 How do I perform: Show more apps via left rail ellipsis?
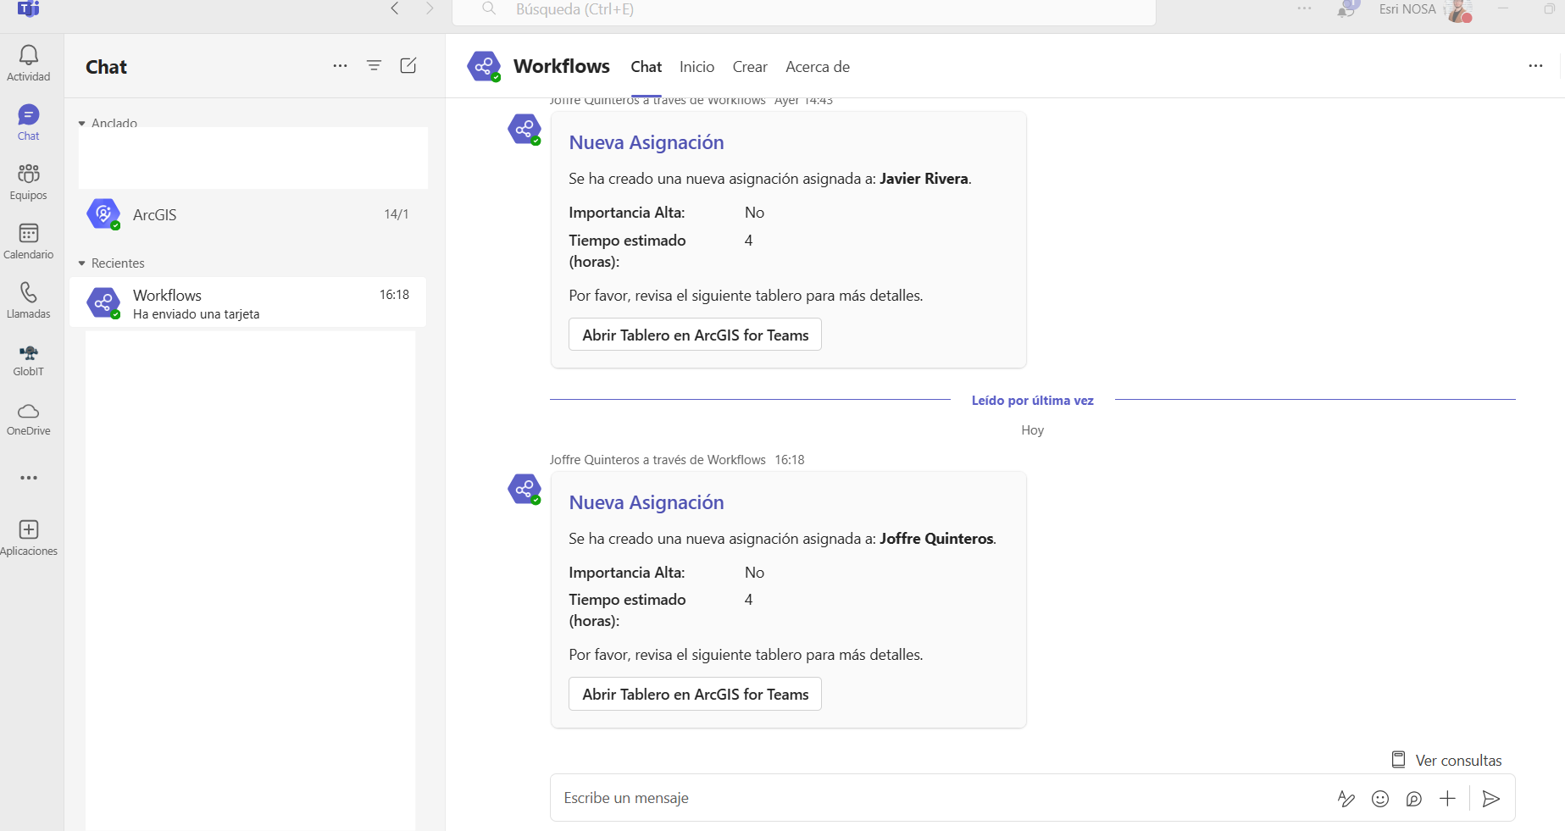pyautogui.click(x=29, y=478)
